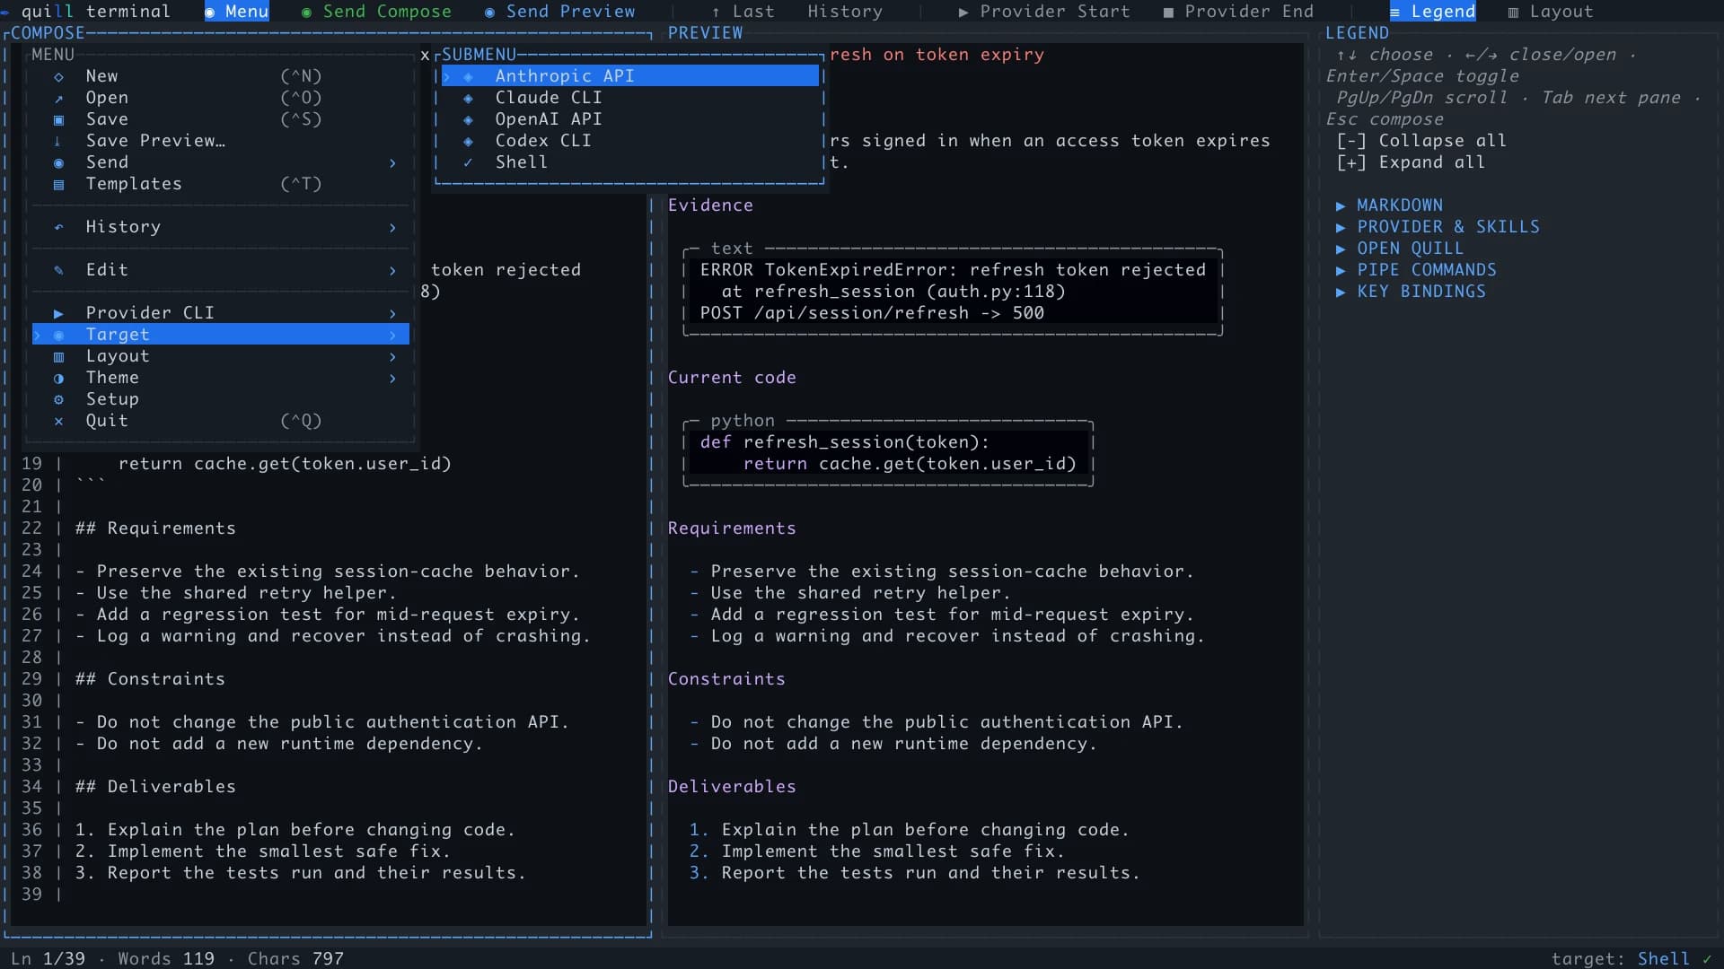Click the Save Preview download icon
Image resolution: width=1724 pixels, height=969 pixels.
58,141
